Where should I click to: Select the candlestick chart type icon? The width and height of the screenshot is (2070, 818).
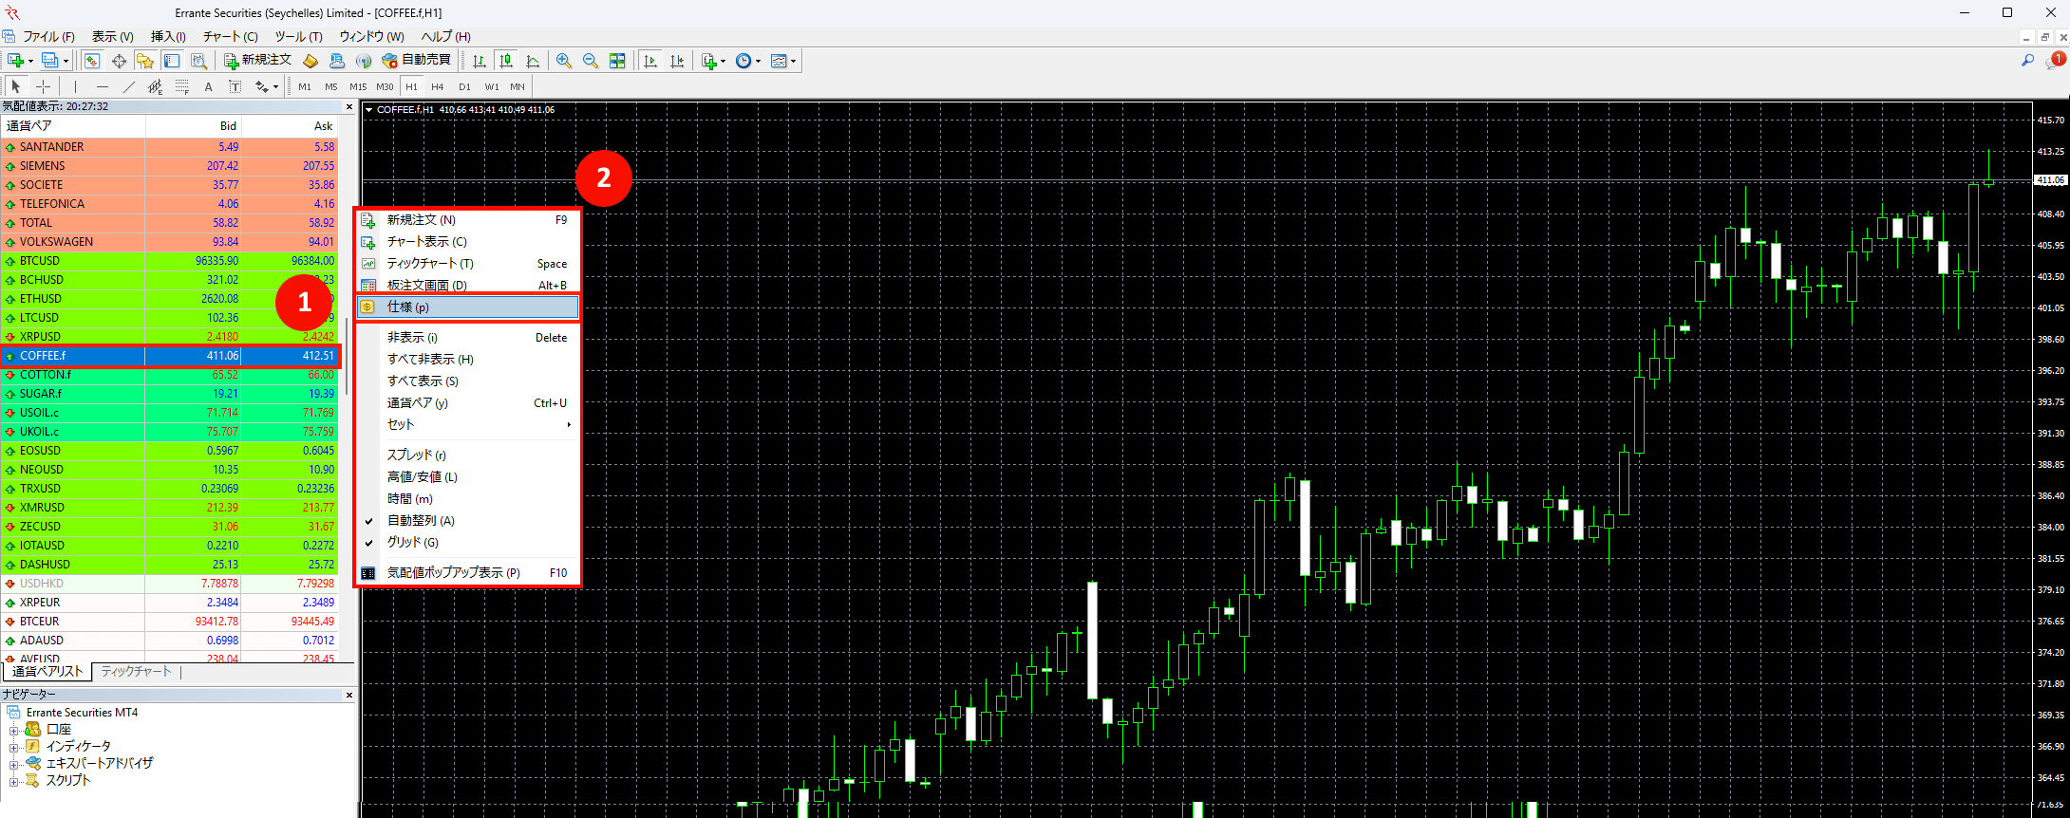506,61
